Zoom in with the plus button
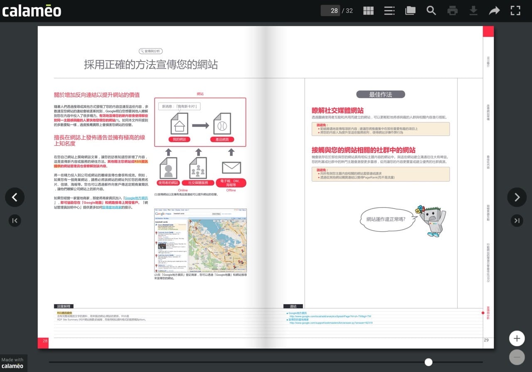 click(517, 338)
